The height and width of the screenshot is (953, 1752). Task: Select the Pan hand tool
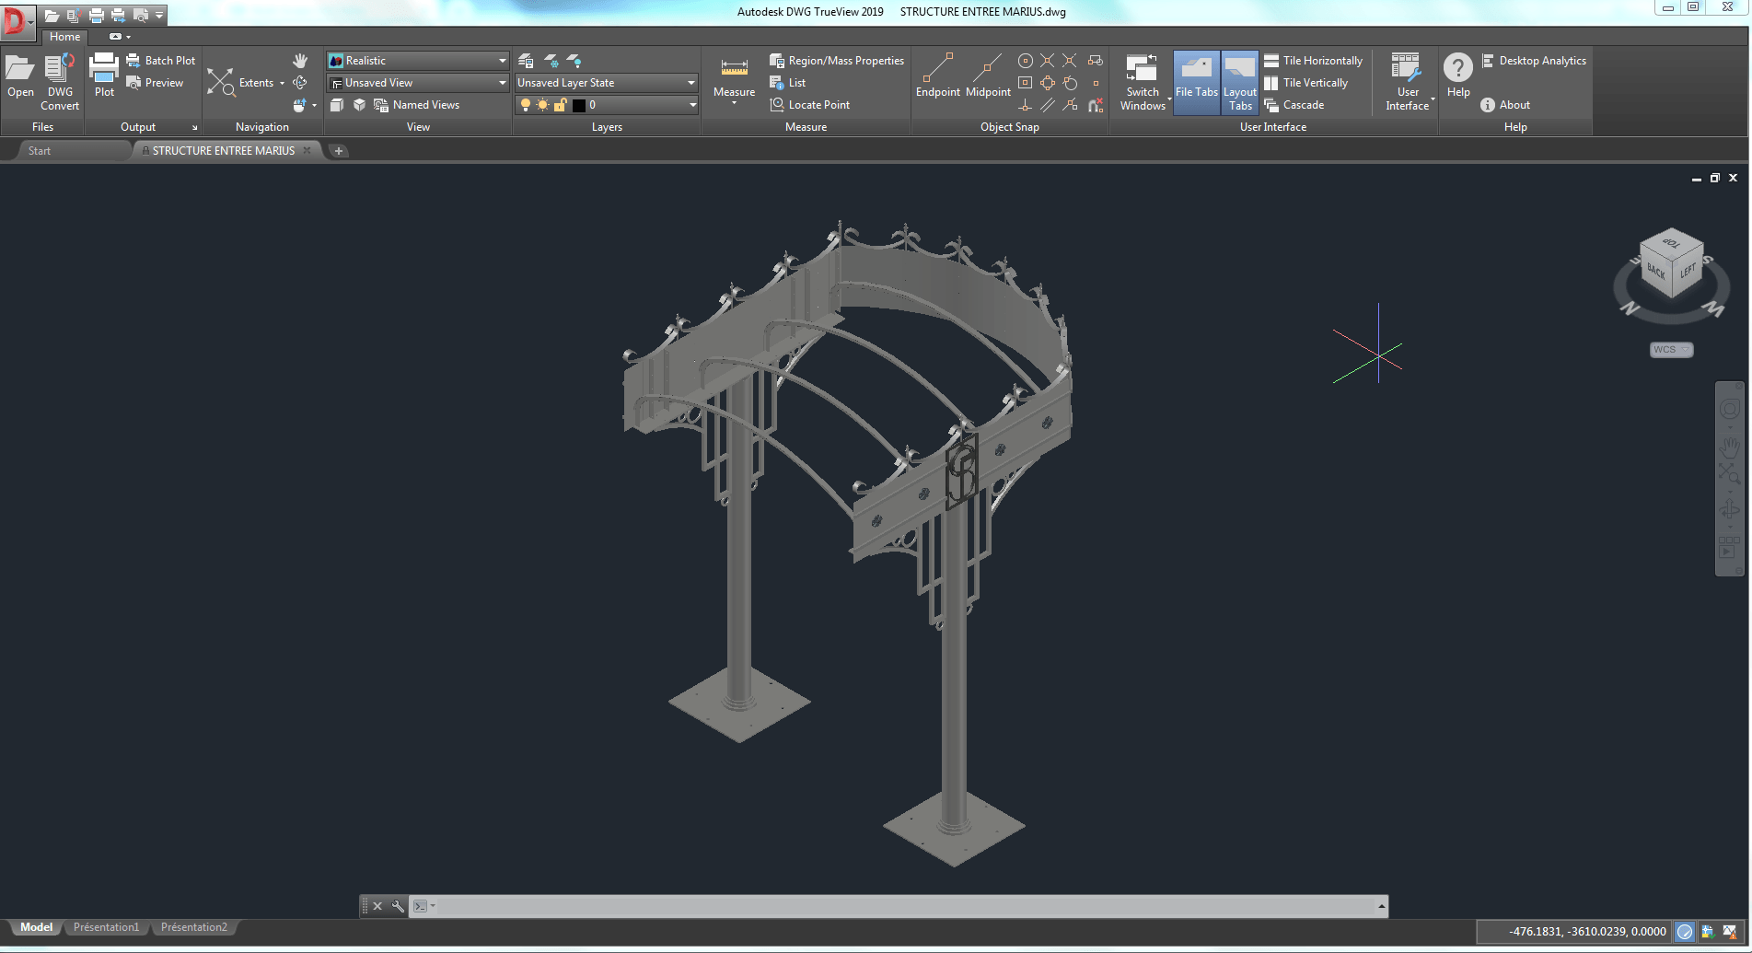point(300,61)
